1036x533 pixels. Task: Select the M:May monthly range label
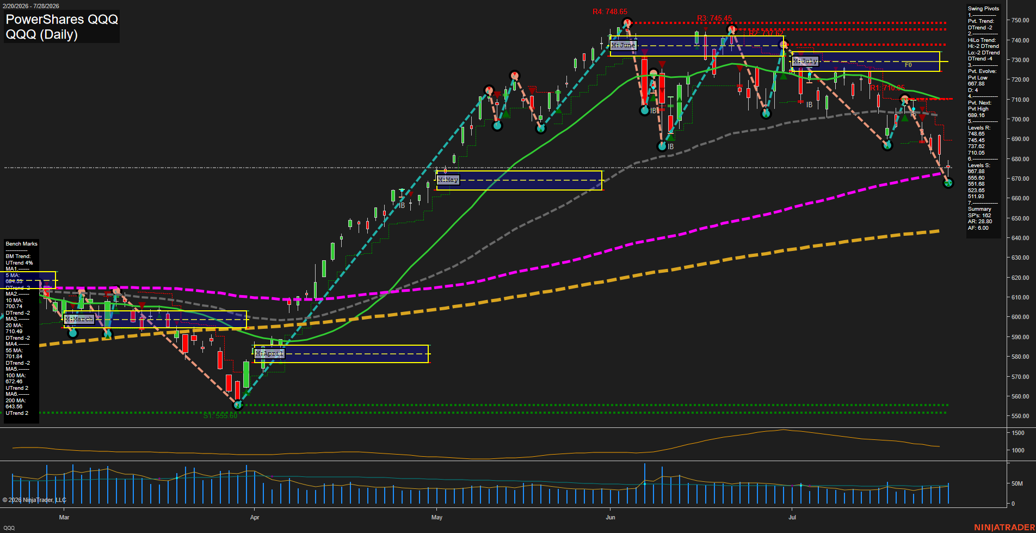[448, 180]
